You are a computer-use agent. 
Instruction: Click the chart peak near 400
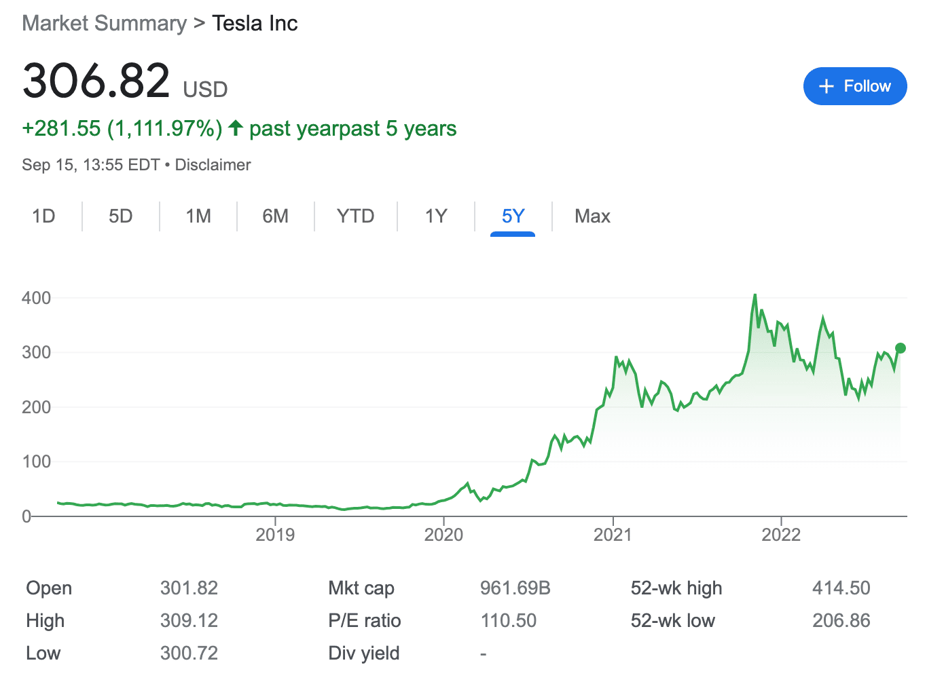tap(755, 296)
